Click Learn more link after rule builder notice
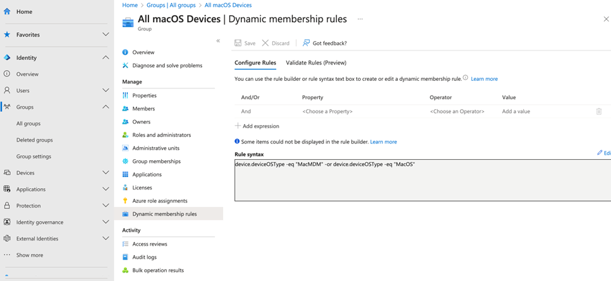 (384, 142)
